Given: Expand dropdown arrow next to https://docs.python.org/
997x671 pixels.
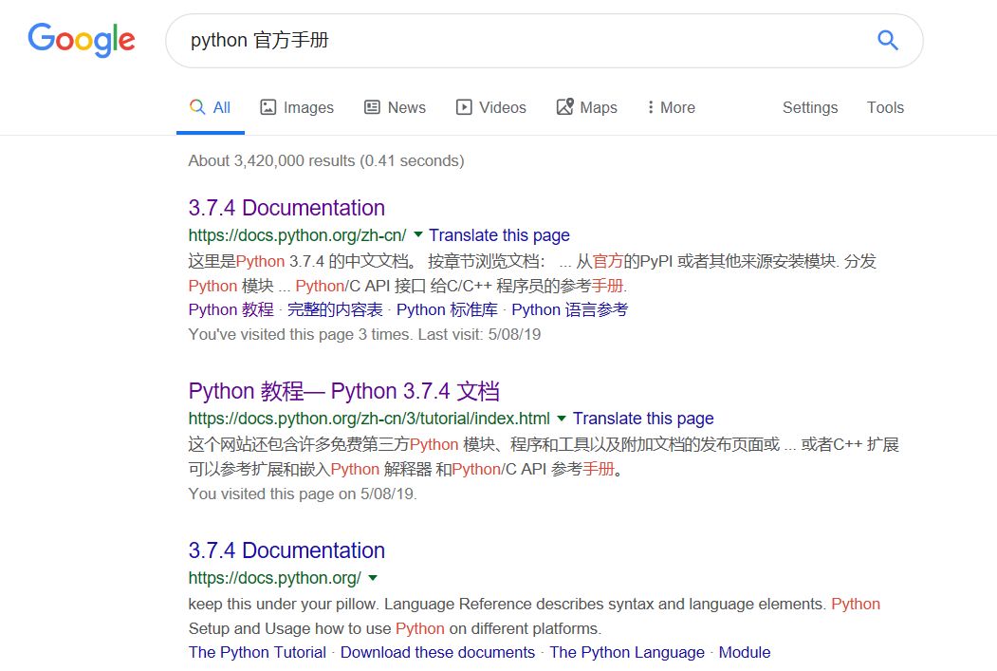Looking at the screenshot, I should [373, 578].
